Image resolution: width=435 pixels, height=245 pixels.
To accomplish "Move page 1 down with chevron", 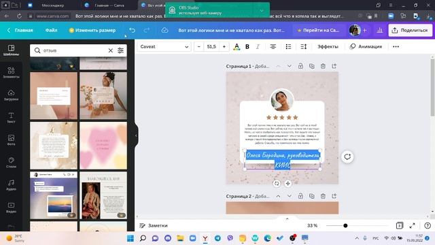I will point(290,66).
